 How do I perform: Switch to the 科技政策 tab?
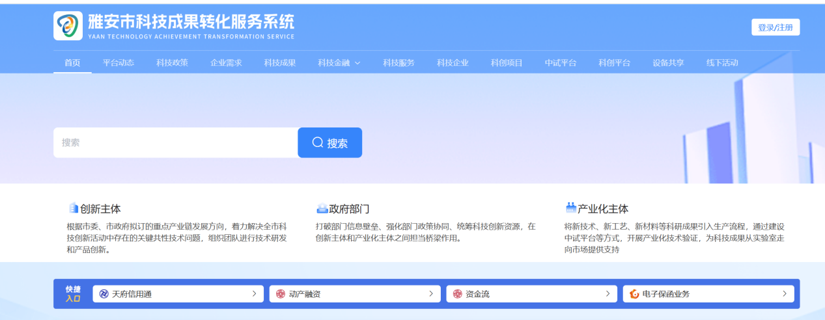coord(172,63)
